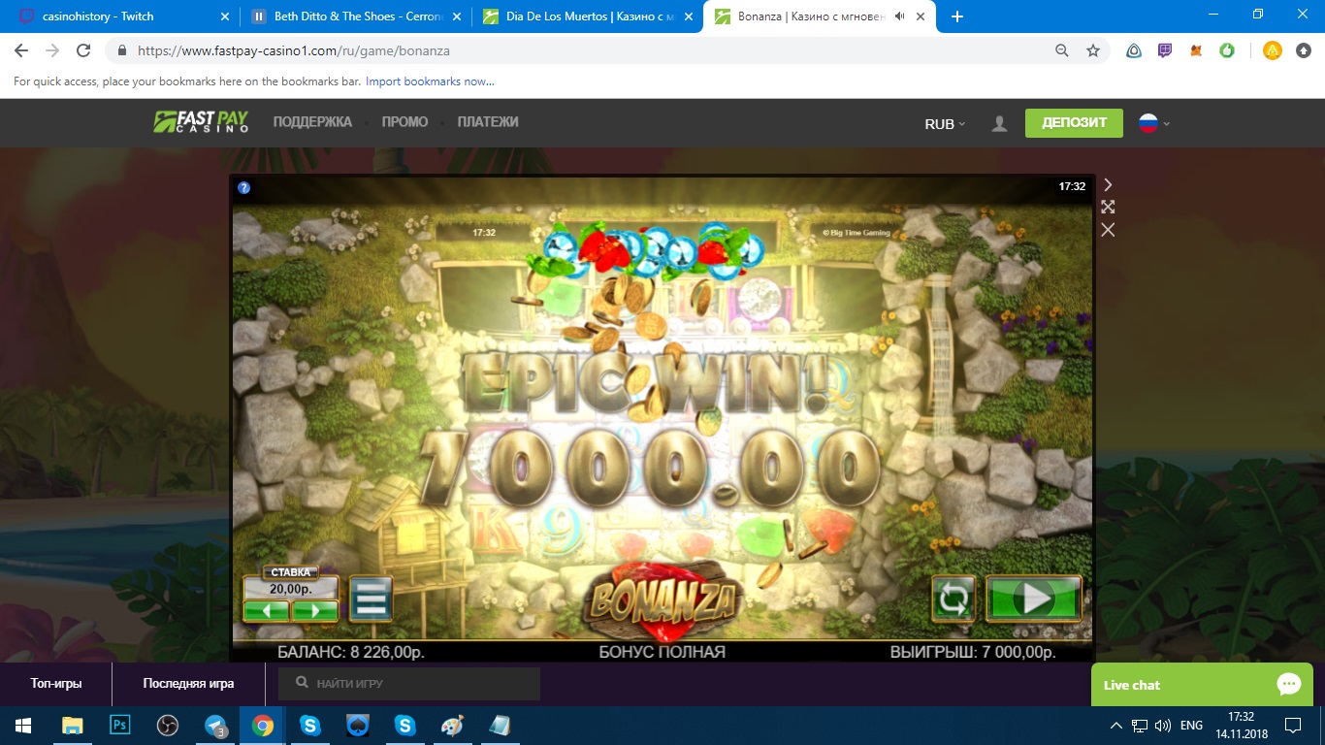Expand hidden icons in the system tray
This screenshot has width=1325, height=745.
(1115, 725)
